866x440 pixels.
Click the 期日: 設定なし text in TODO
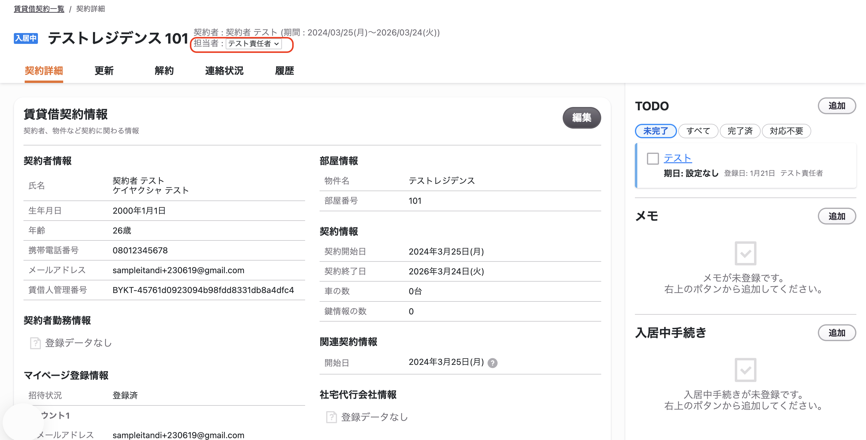pyautogui.click(x=691, y=173)
